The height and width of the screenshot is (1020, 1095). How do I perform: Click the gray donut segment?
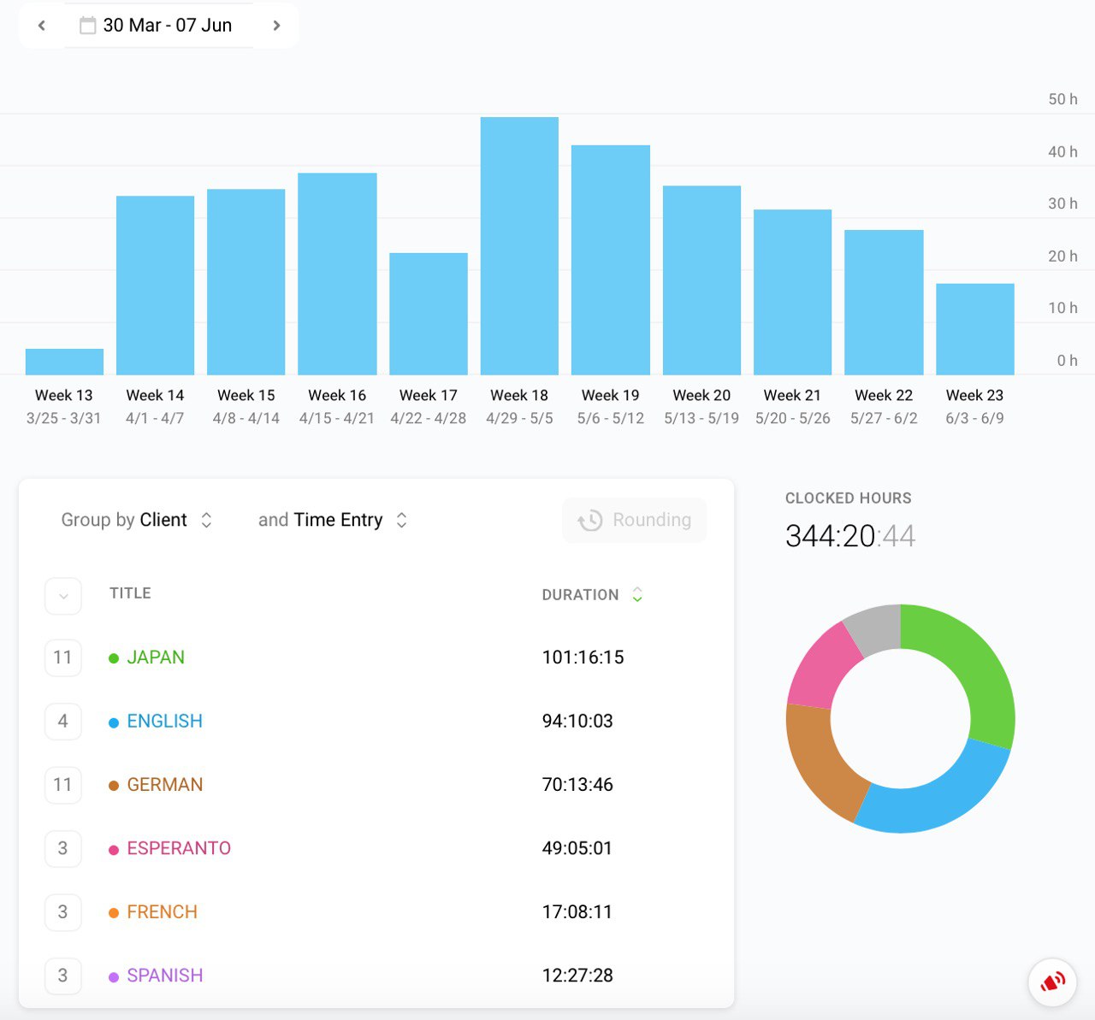pos(875,628)
